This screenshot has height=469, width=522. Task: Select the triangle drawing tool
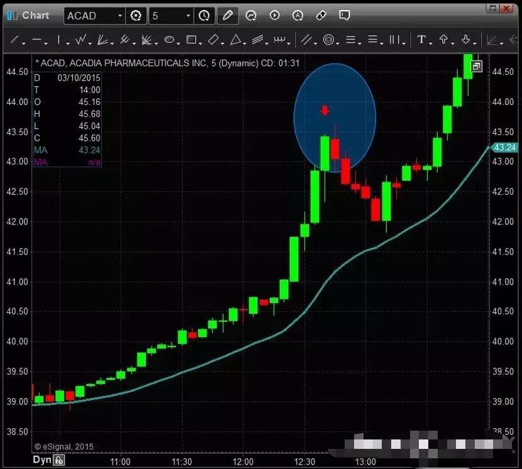236,40
